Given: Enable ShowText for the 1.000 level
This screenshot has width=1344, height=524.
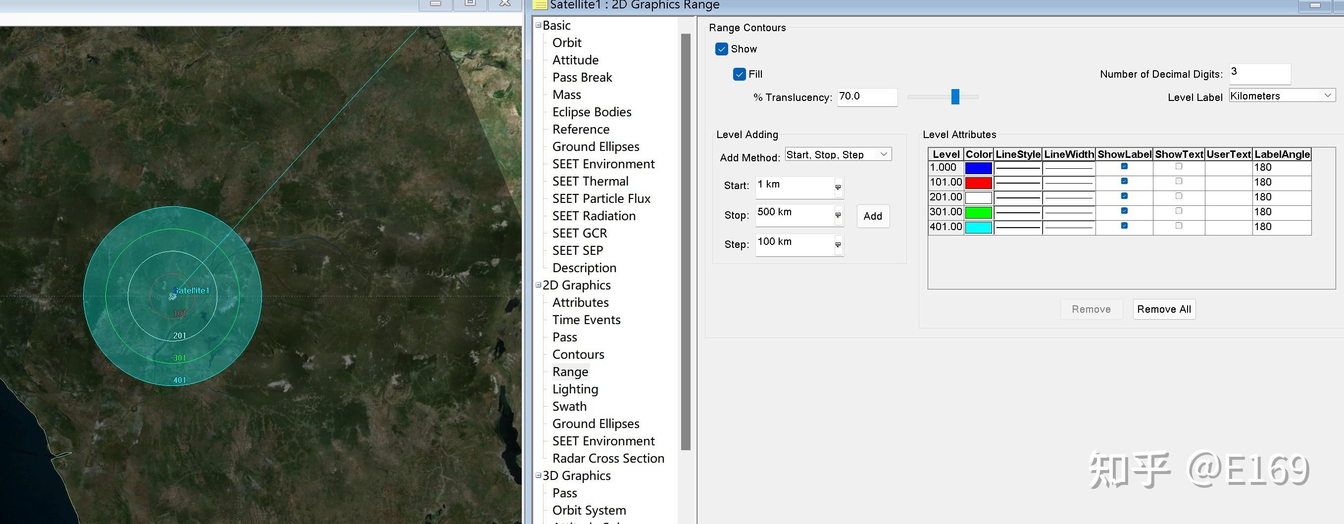Looking at the screenshot, I should (x=1178, y=167).
